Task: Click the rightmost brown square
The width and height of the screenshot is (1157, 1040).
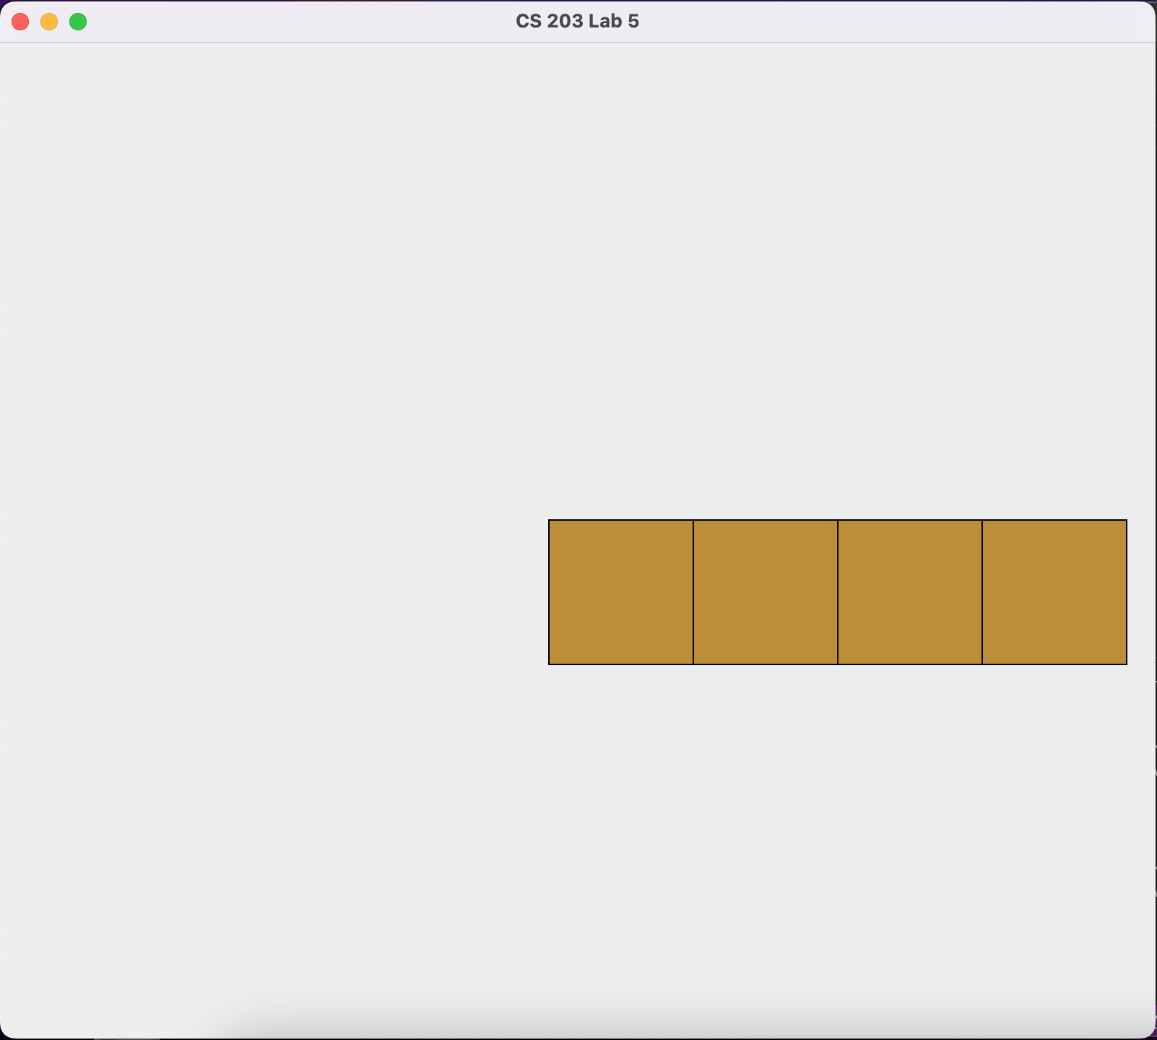Action: [1054, 592]
